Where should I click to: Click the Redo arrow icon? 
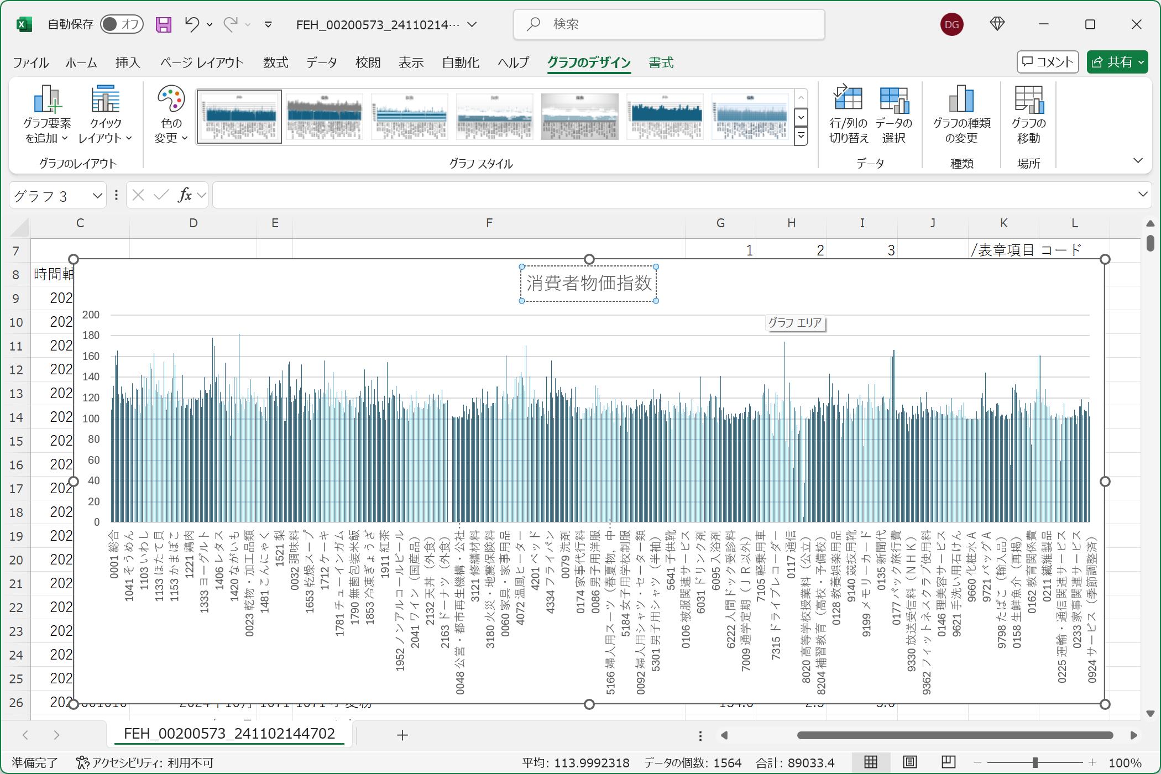point(231,24)
